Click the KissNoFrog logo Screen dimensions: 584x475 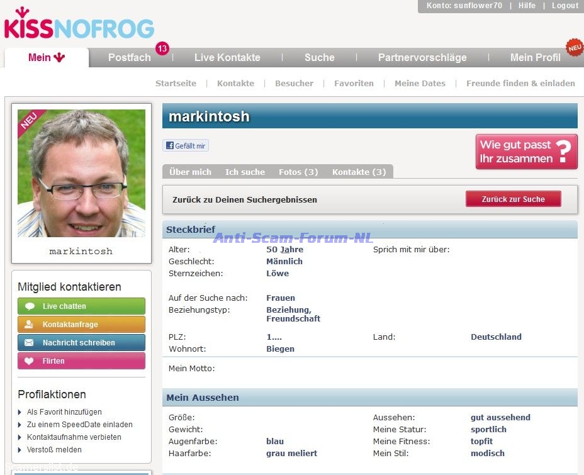[x=79, y=25]
